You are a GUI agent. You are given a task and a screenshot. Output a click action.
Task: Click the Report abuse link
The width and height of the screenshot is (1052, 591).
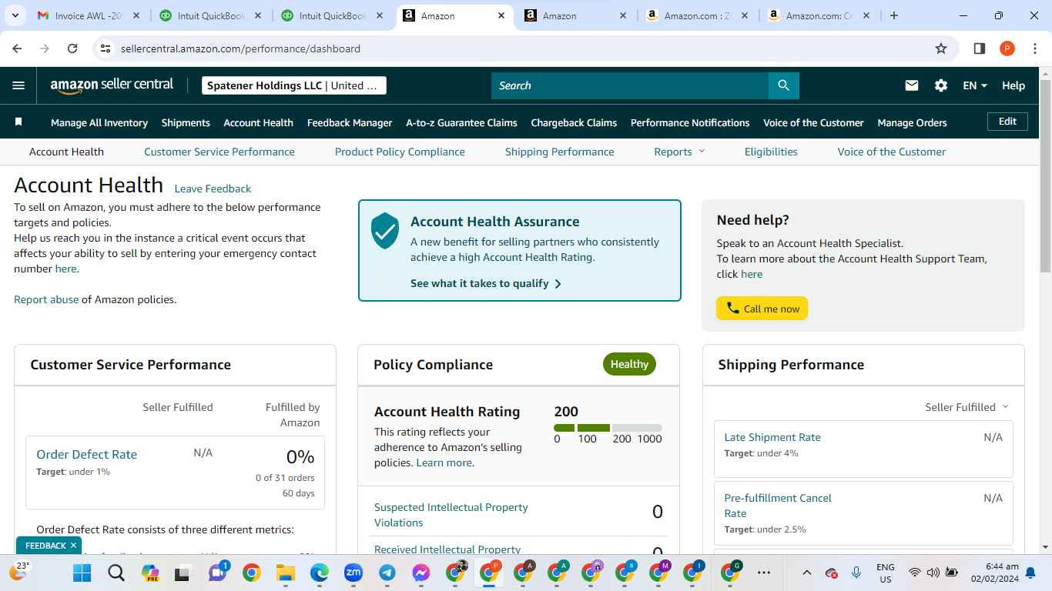46,299
